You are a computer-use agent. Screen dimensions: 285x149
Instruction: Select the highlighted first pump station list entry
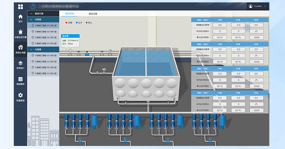43,25
